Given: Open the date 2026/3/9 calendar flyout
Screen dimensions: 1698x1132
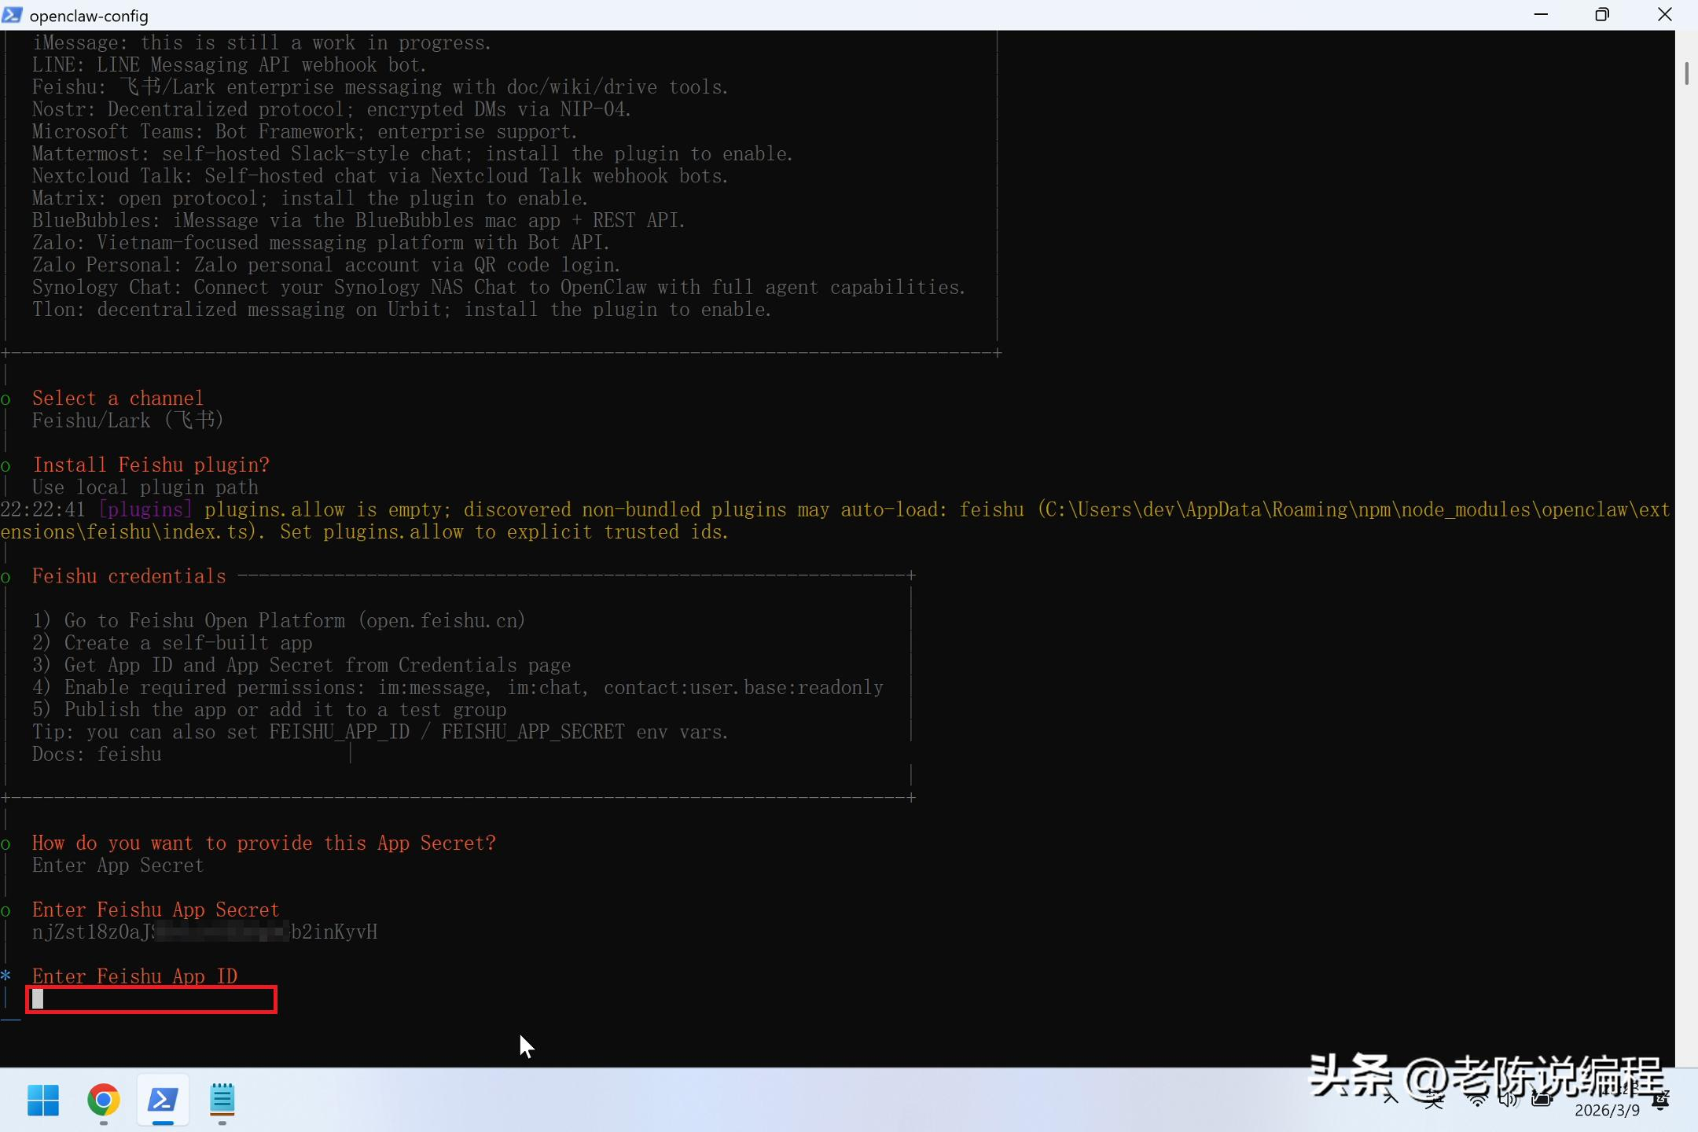Looking at the screenshot, I should [1607, 1110].
